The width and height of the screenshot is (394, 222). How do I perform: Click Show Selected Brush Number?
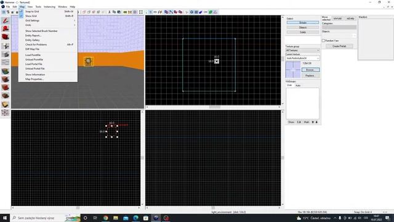pos(48,31)
